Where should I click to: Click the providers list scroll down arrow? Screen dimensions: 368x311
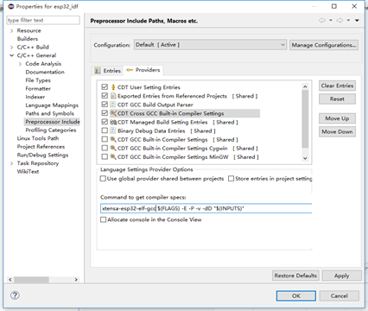(x=305, y=158)
